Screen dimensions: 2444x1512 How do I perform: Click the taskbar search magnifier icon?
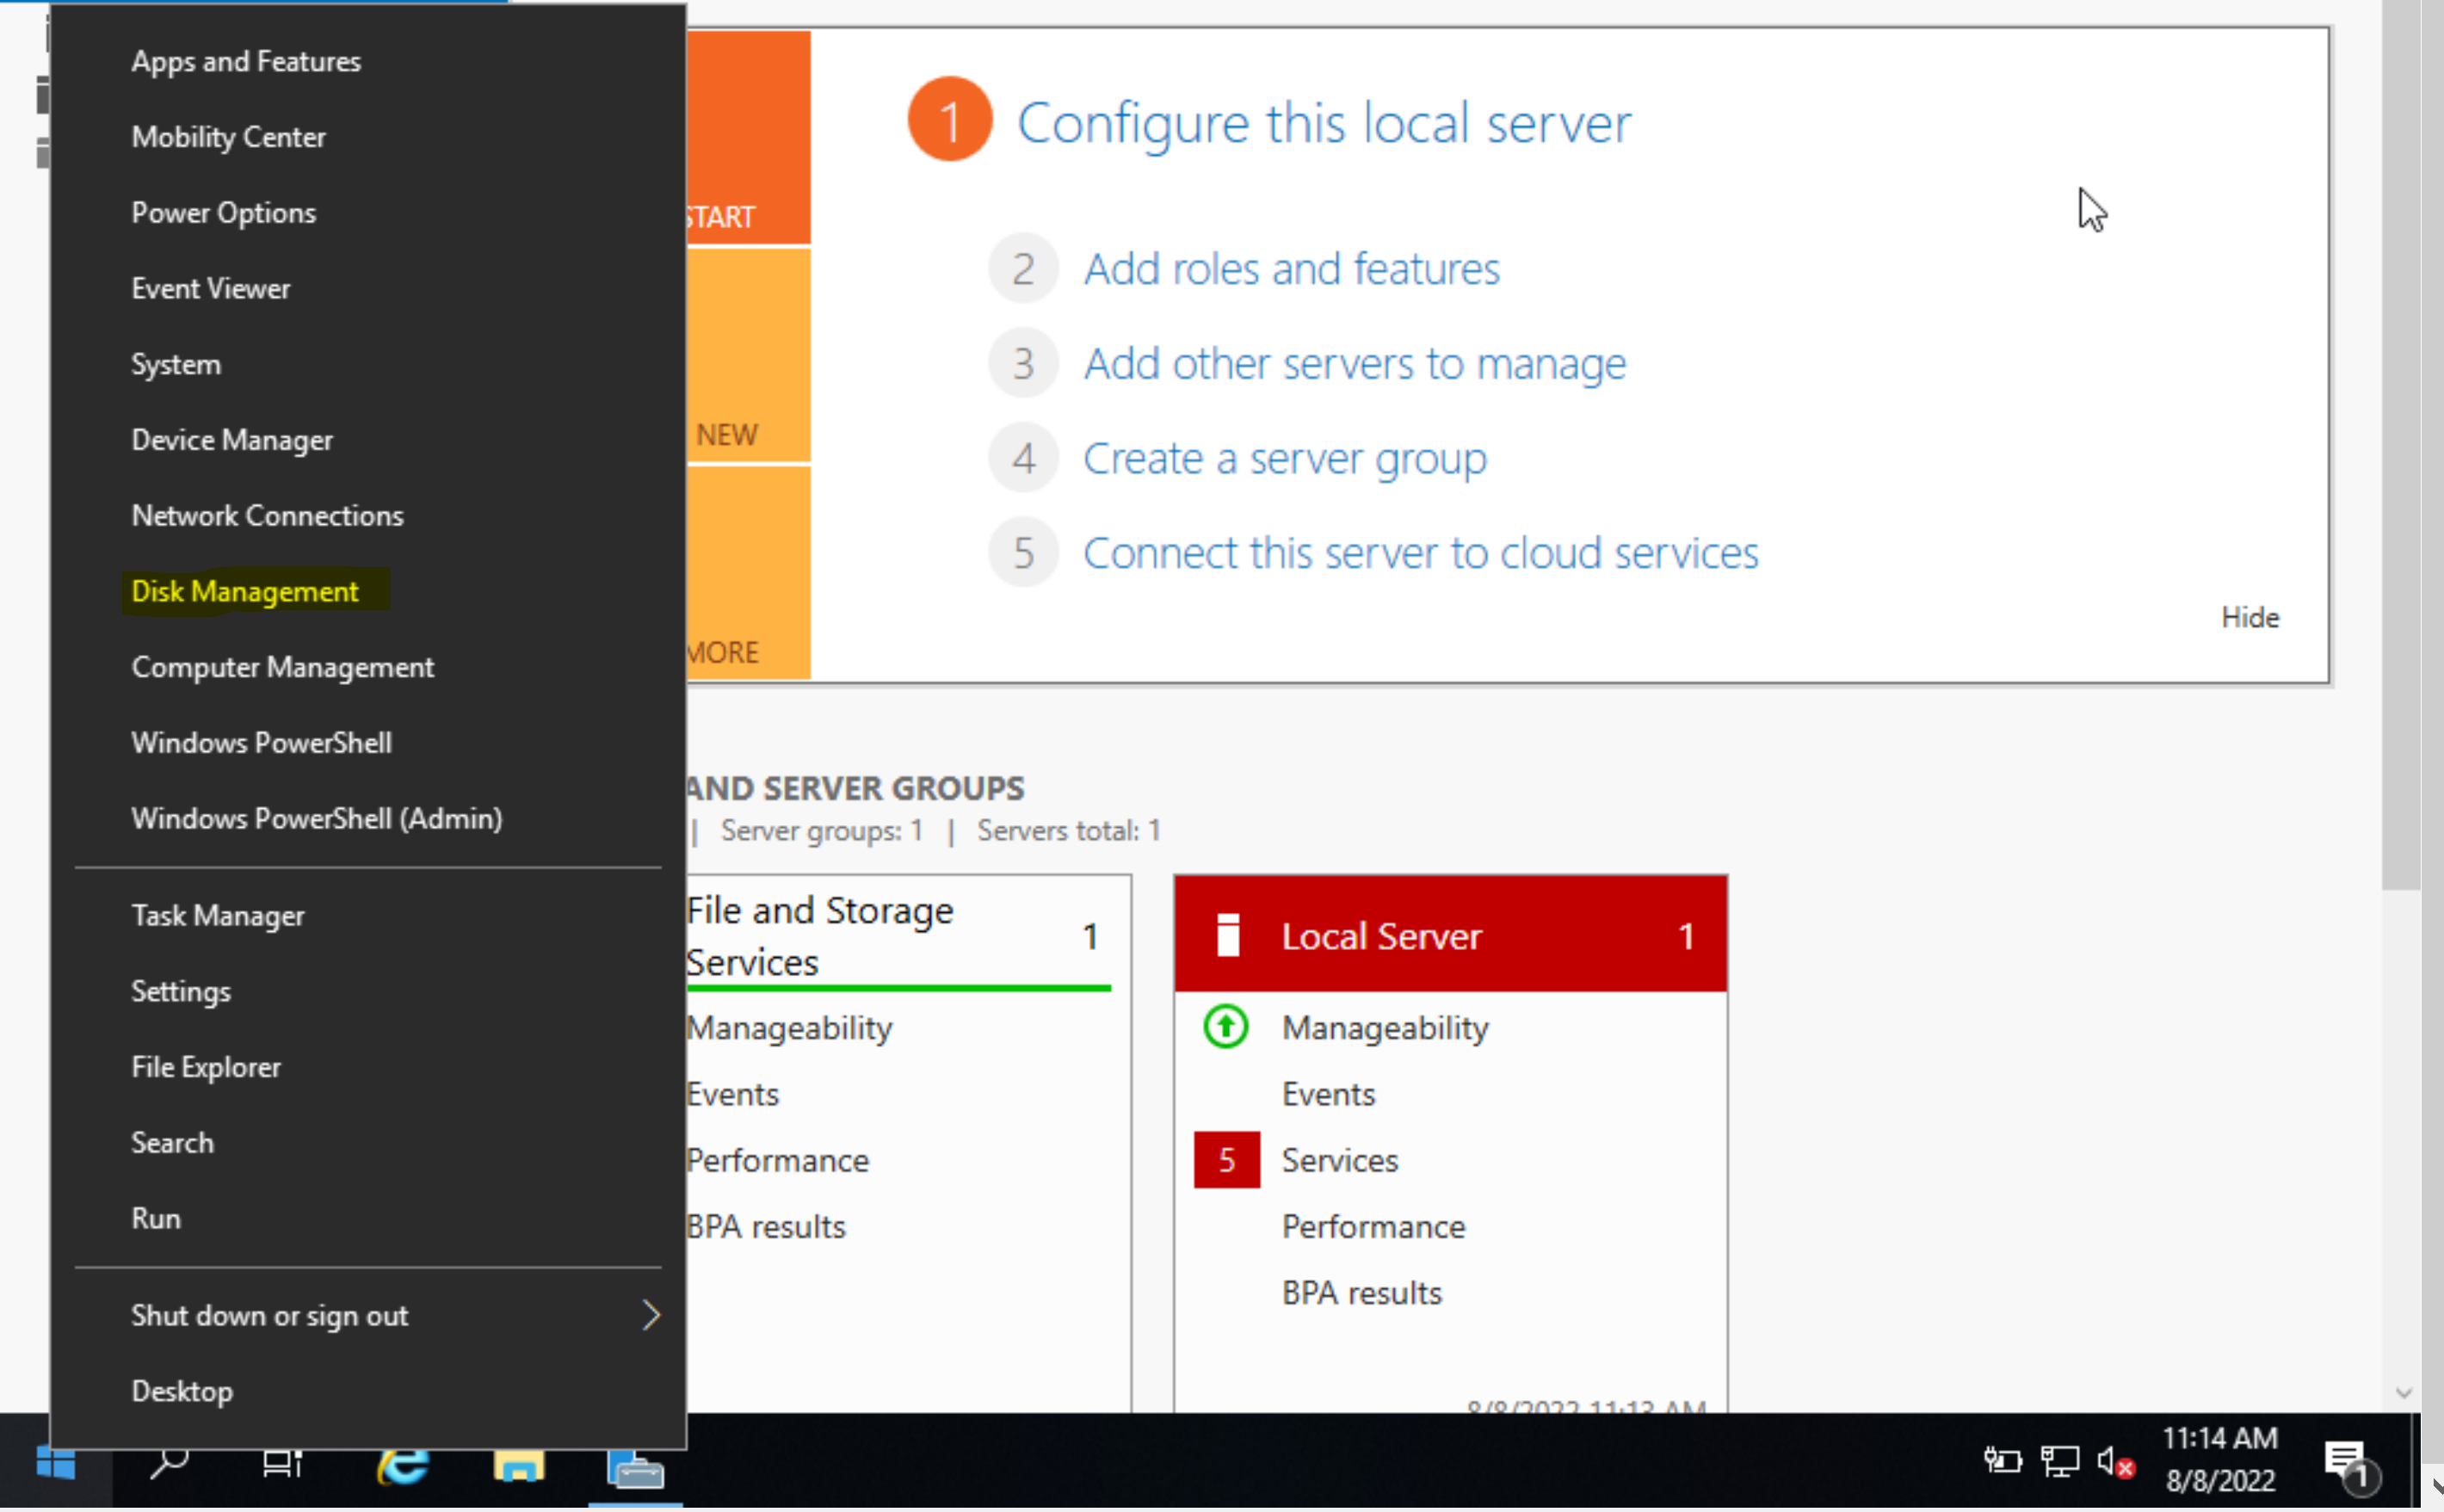(x=169, y=1464)
